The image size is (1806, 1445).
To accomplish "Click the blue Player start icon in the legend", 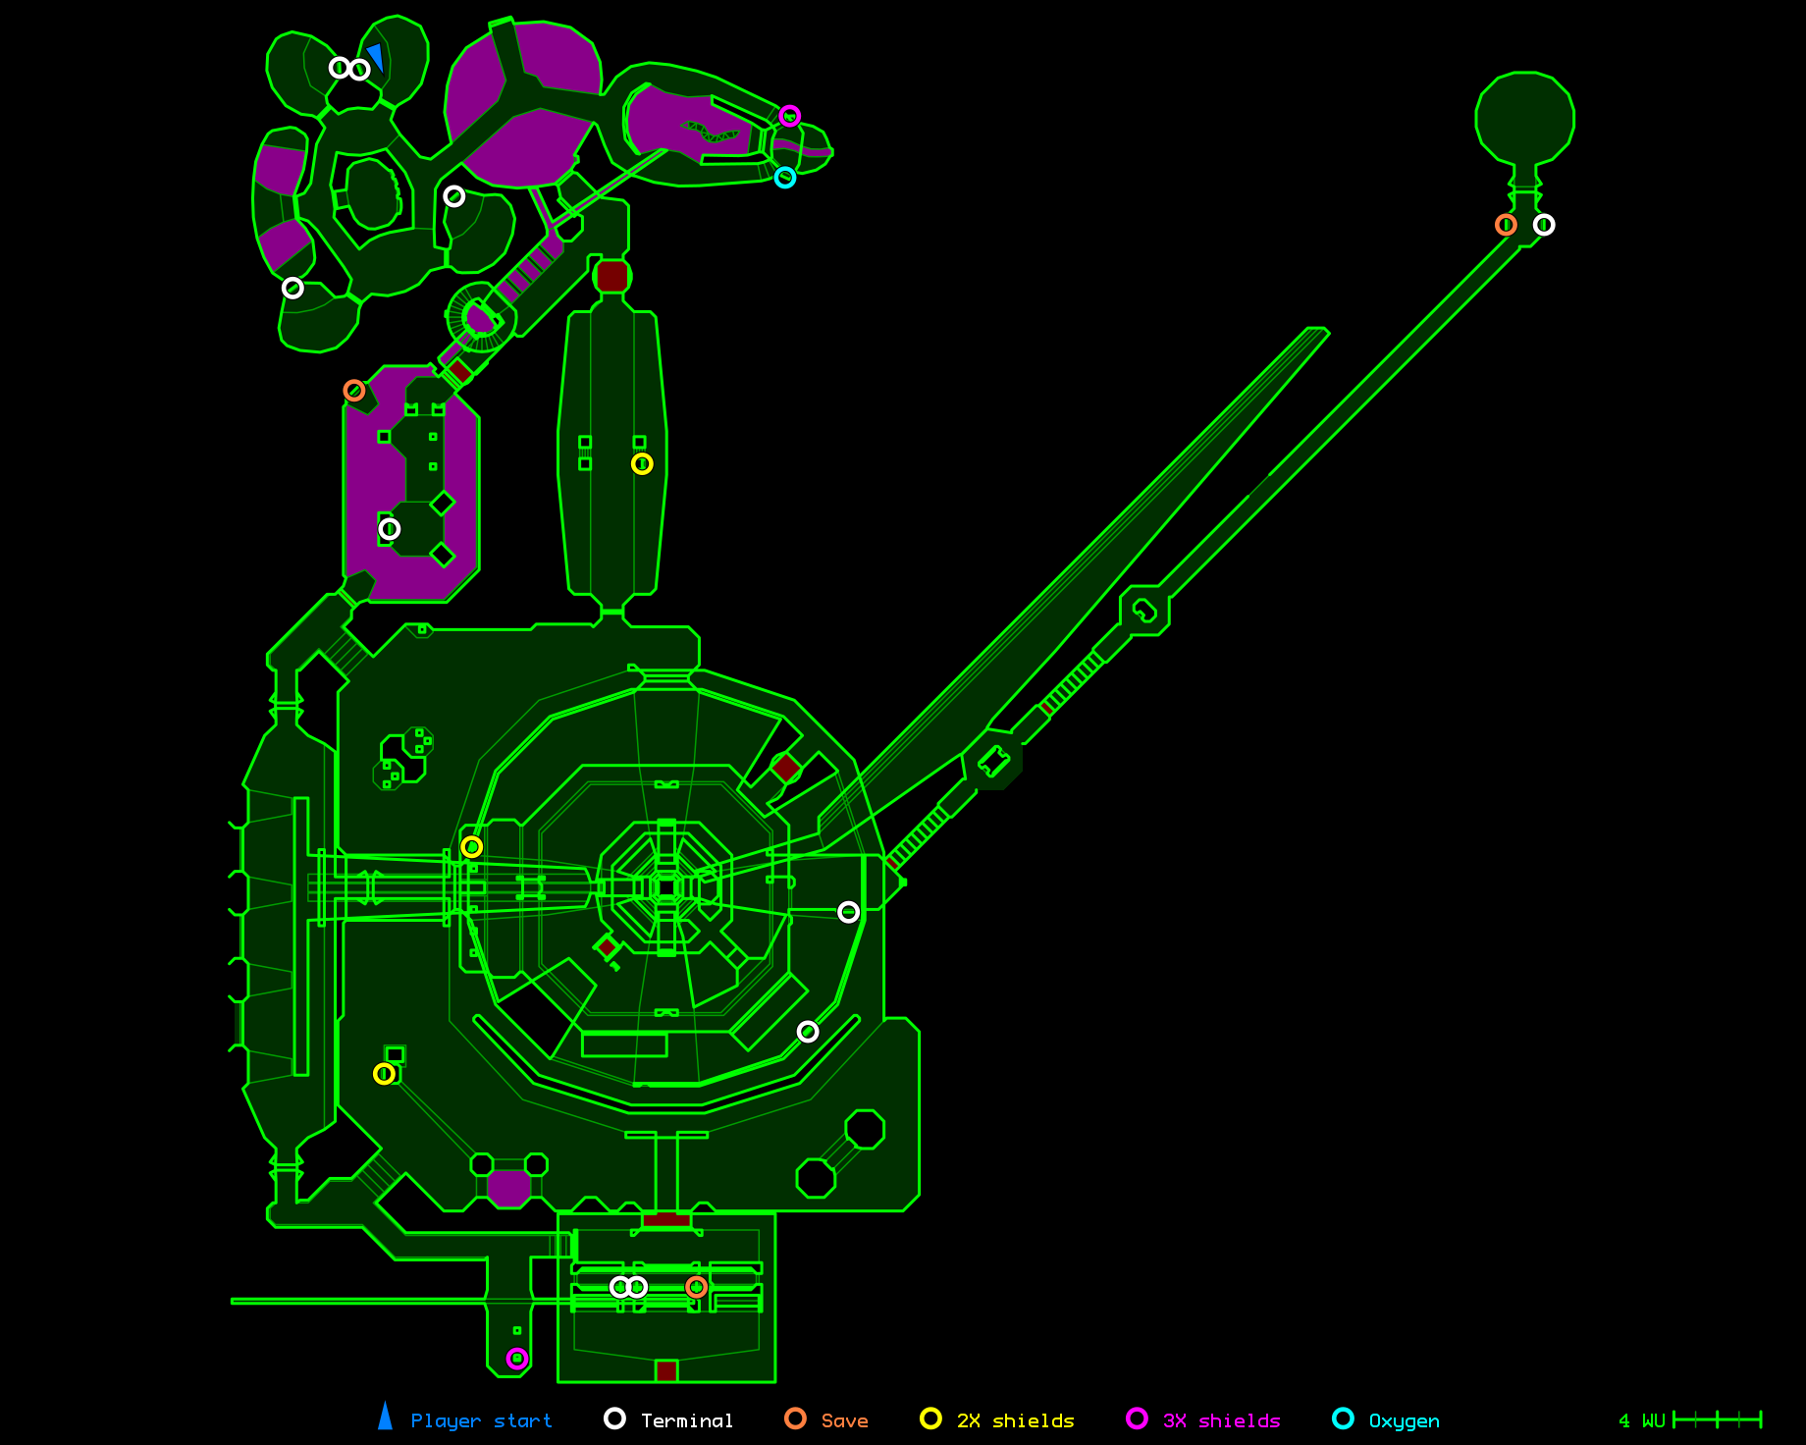I will pos(386,1416).
